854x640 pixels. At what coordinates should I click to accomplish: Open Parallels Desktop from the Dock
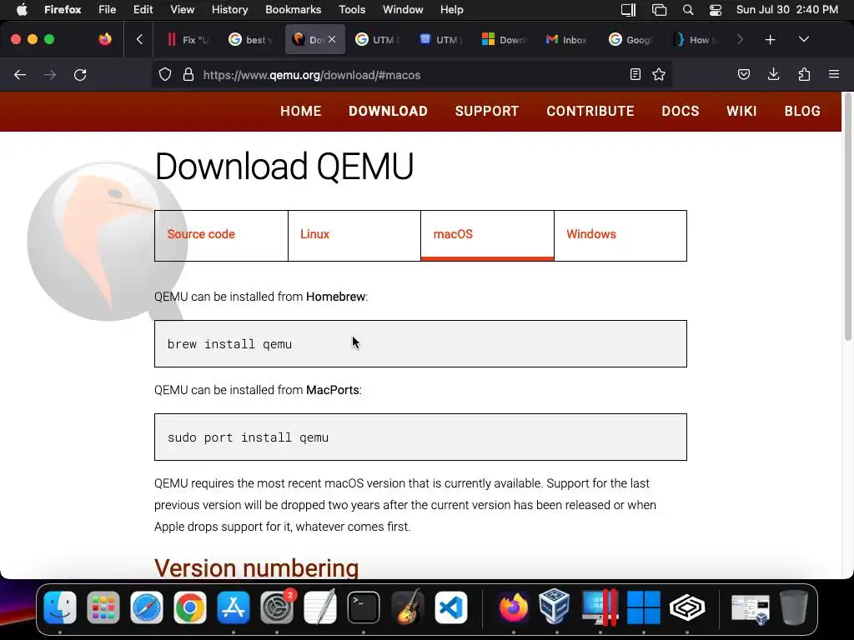pyautogui.click(x=599, y=607)
